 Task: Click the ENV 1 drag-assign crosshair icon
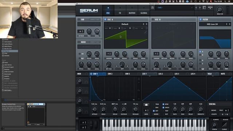click(x=91, y=74)
